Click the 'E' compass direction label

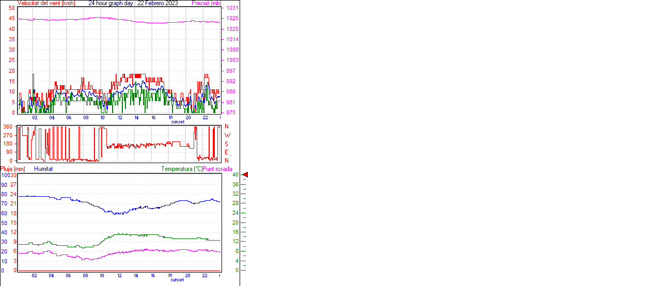pos(226,152)
